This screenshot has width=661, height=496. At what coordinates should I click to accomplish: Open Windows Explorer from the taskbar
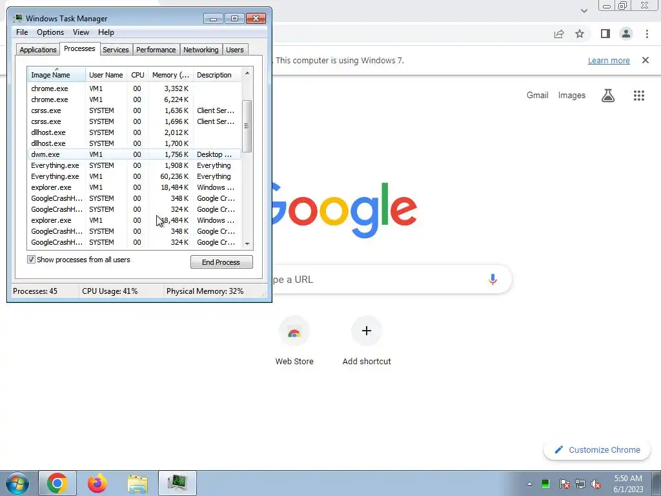point(137,483)
